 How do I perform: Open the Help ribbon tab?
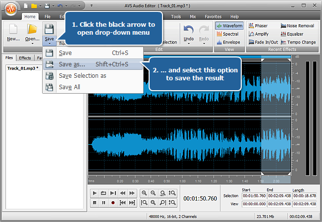coord(234,16)
